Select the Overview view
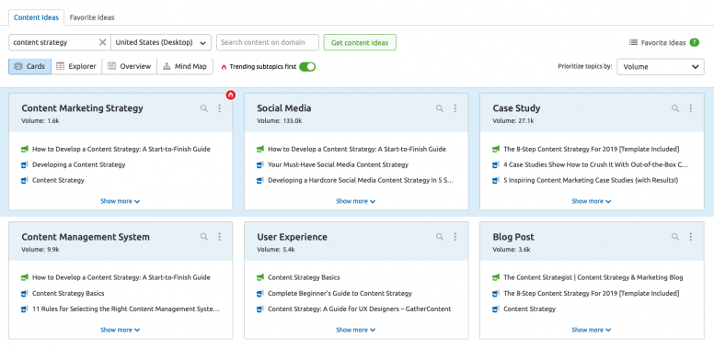714x348 pixels. click(130, 66)
